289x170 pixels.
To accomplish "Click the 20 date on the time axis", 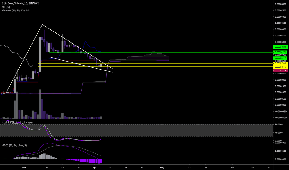I will [x=205, y=168].
